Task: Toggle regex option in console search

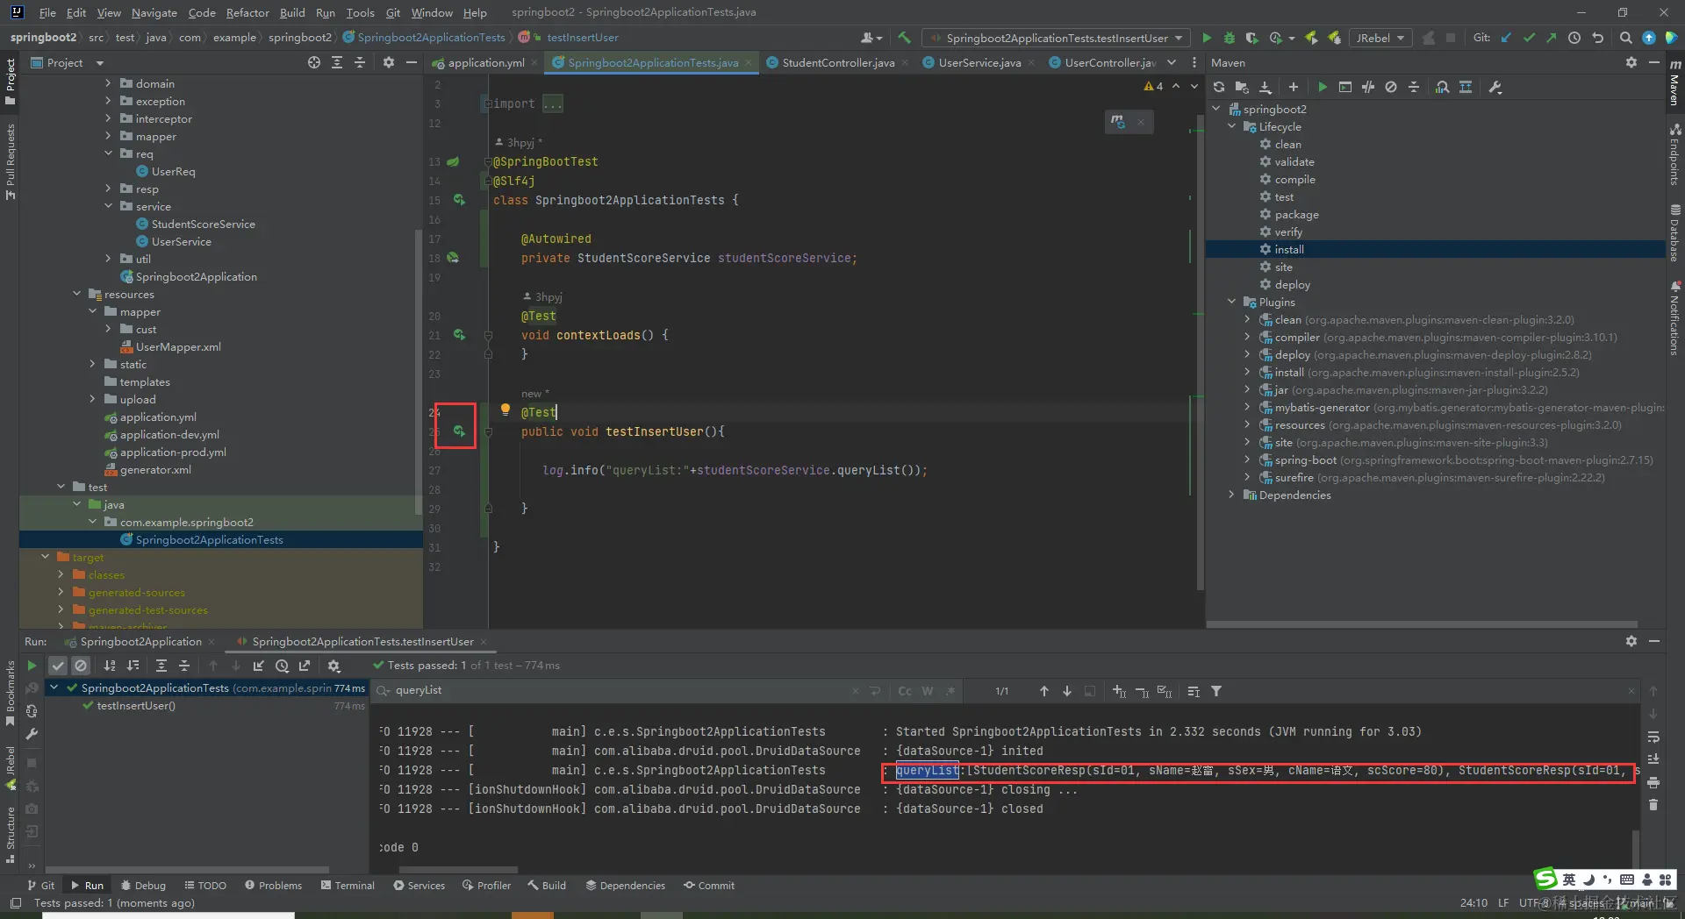Action: tap(950, 691)
